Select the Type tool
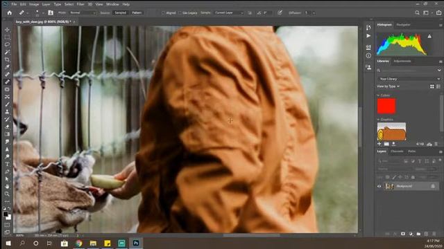The height and width of the screenshot is (249, 444). [x=8, y=164]
